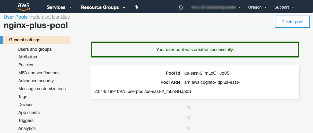Viewport: 313px width, 133px height.
Task: Navigate to Policies section
Action: click(26, 65)
